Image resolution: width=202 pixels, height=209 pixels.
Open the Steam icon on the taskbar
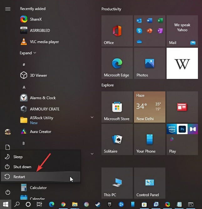click(x=98, y=204)
